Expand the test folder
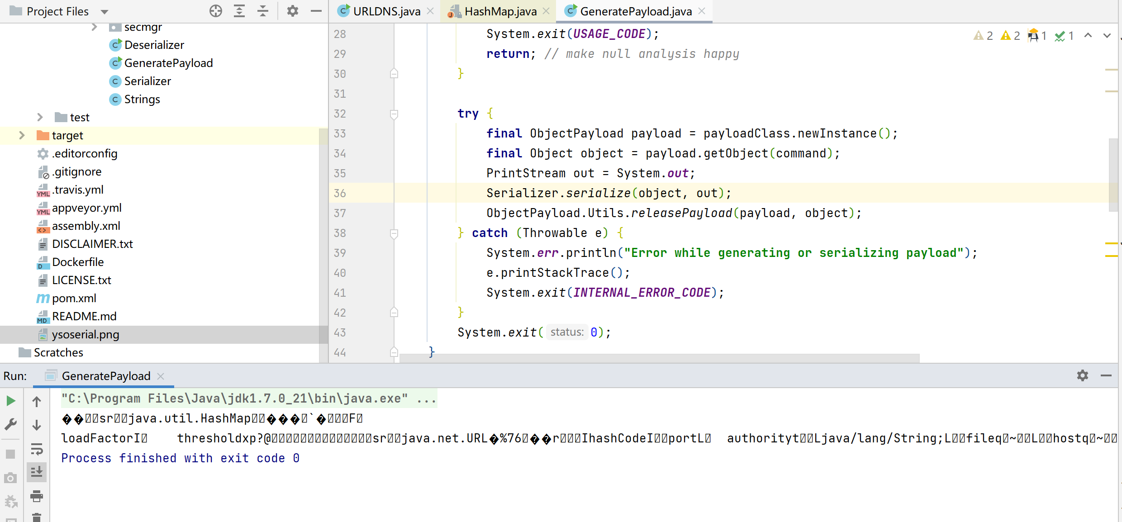1122x522 pixels. [40, 117]
